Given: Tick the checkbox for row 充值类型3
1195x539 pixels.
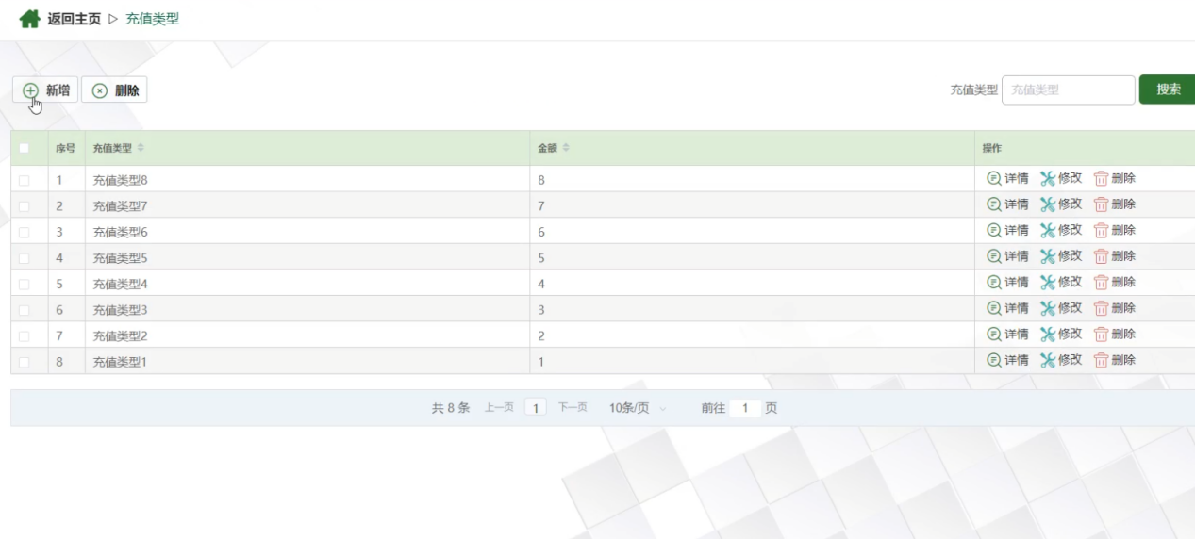Looking at the screenshot, I should point(25,310).
